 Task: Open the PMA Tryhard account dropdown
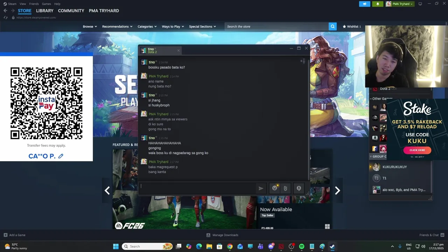click(399, 4)
